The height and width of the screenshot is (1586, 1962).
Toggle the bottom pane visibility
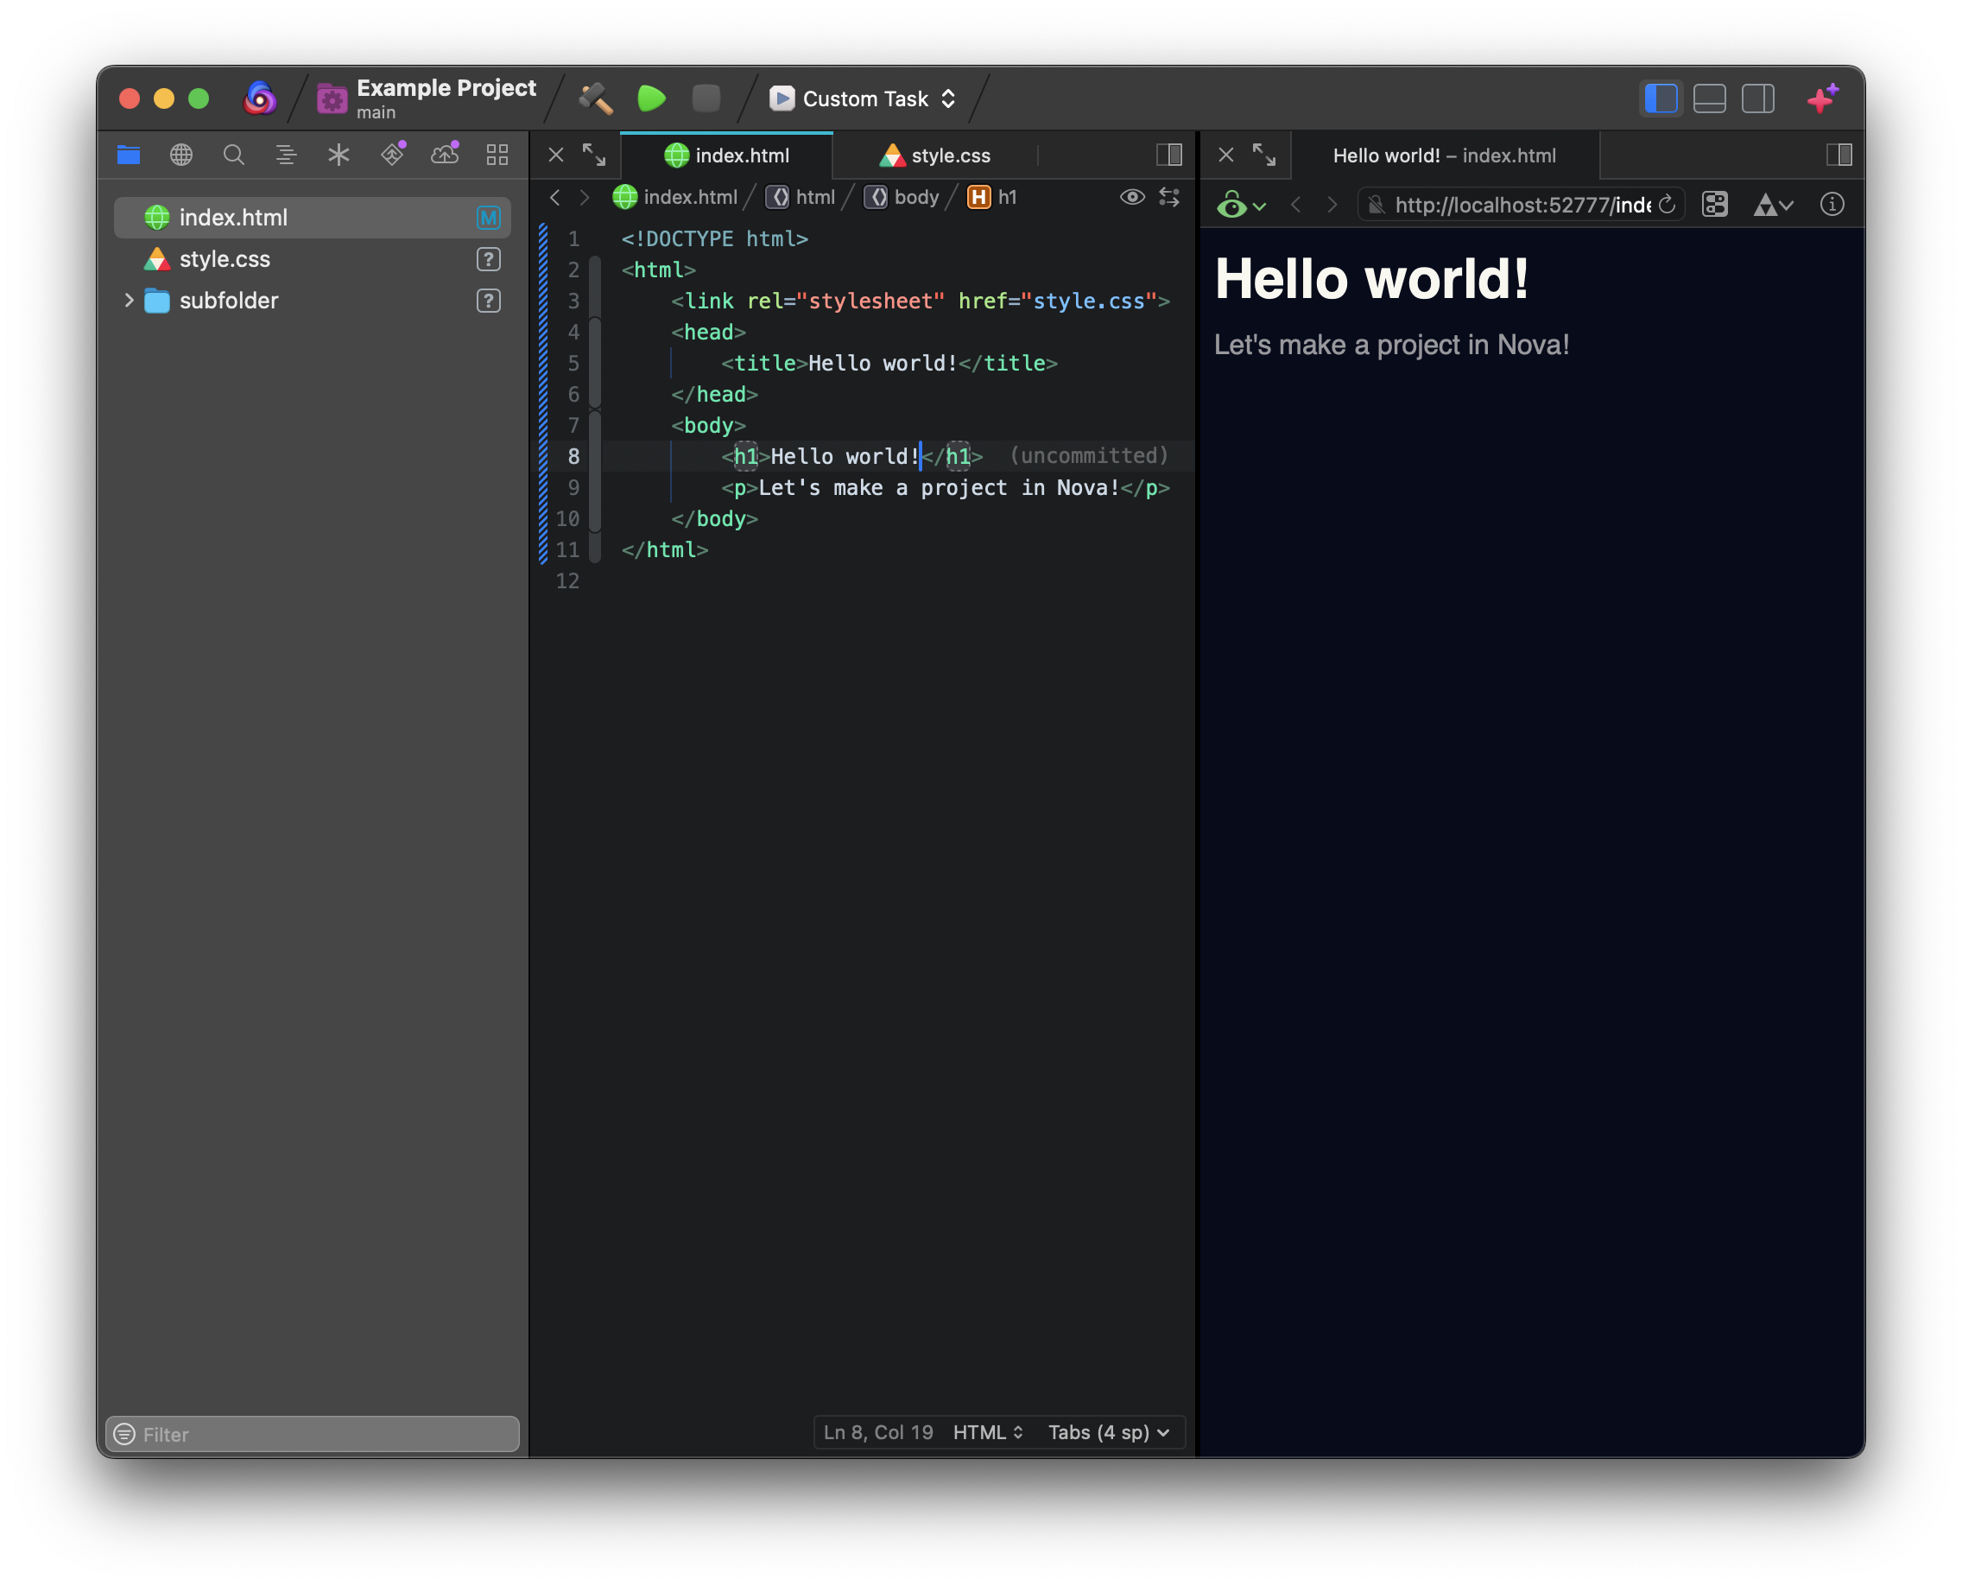1710,98
